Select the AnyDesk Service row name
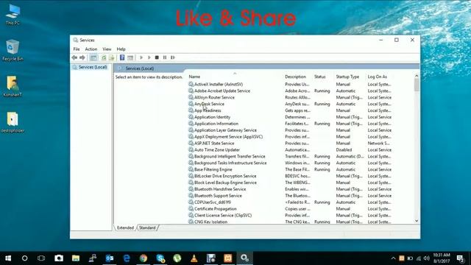Image resolution: width=471 pixels, height=265 pixels. (209, 104)
